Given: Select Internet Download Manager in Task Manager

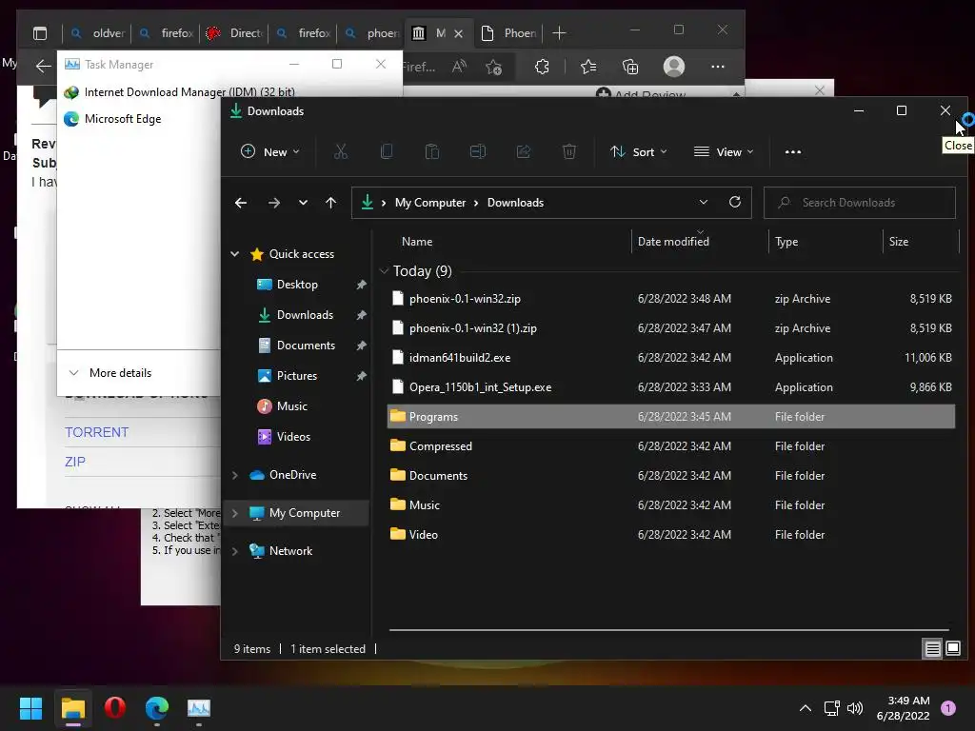Looking at the screenshot, I should (x=189, y=92).
